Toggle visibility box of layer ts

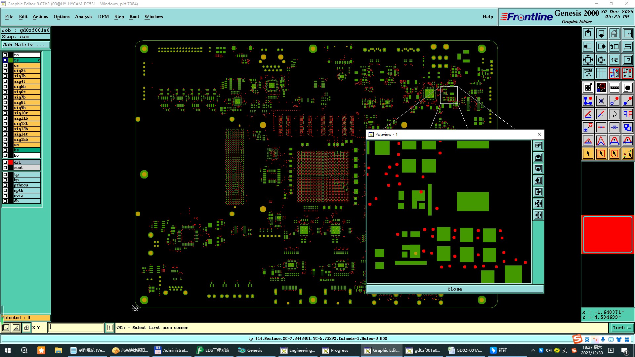5,60
